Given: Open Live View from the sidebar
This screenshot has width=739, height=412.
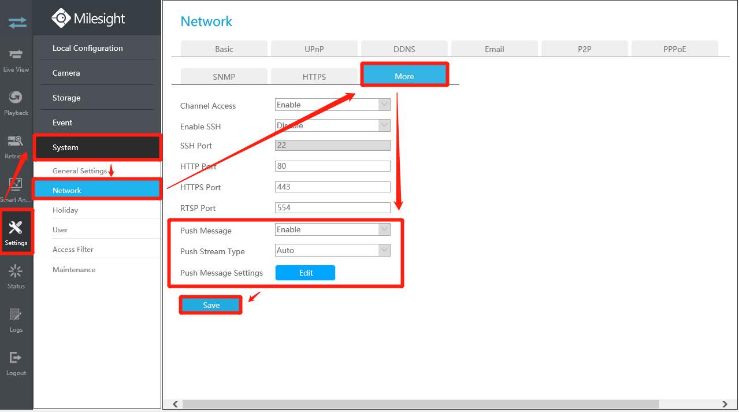Looking at the screenshot, I should click(16, 60).
